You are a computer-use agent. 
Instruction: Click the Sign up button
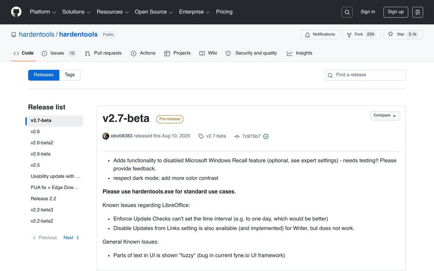click(395, 12)
